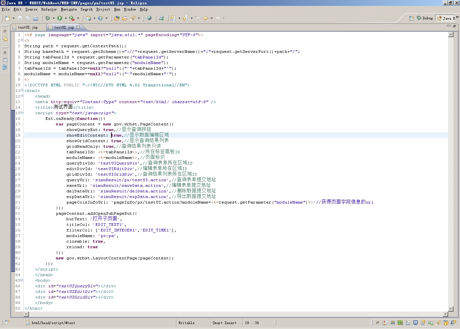This screenshot has height=329, width=460.
Task: Click the New Dynamic Web Project icon
Action: click(x=88, y=18)
